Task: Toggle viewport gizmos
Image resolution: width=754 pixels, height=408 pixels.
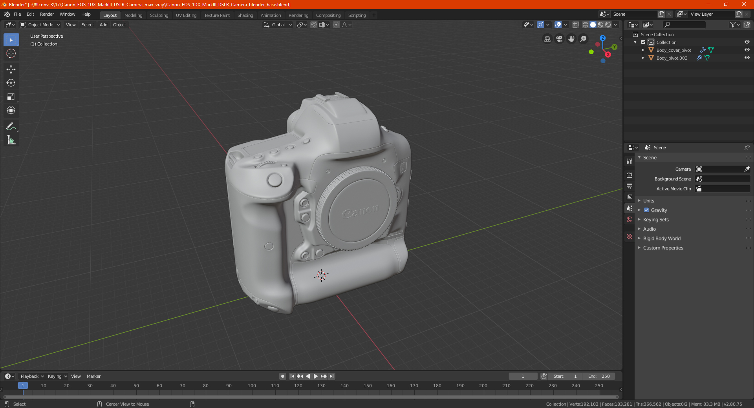Action: tap(540, 25)
